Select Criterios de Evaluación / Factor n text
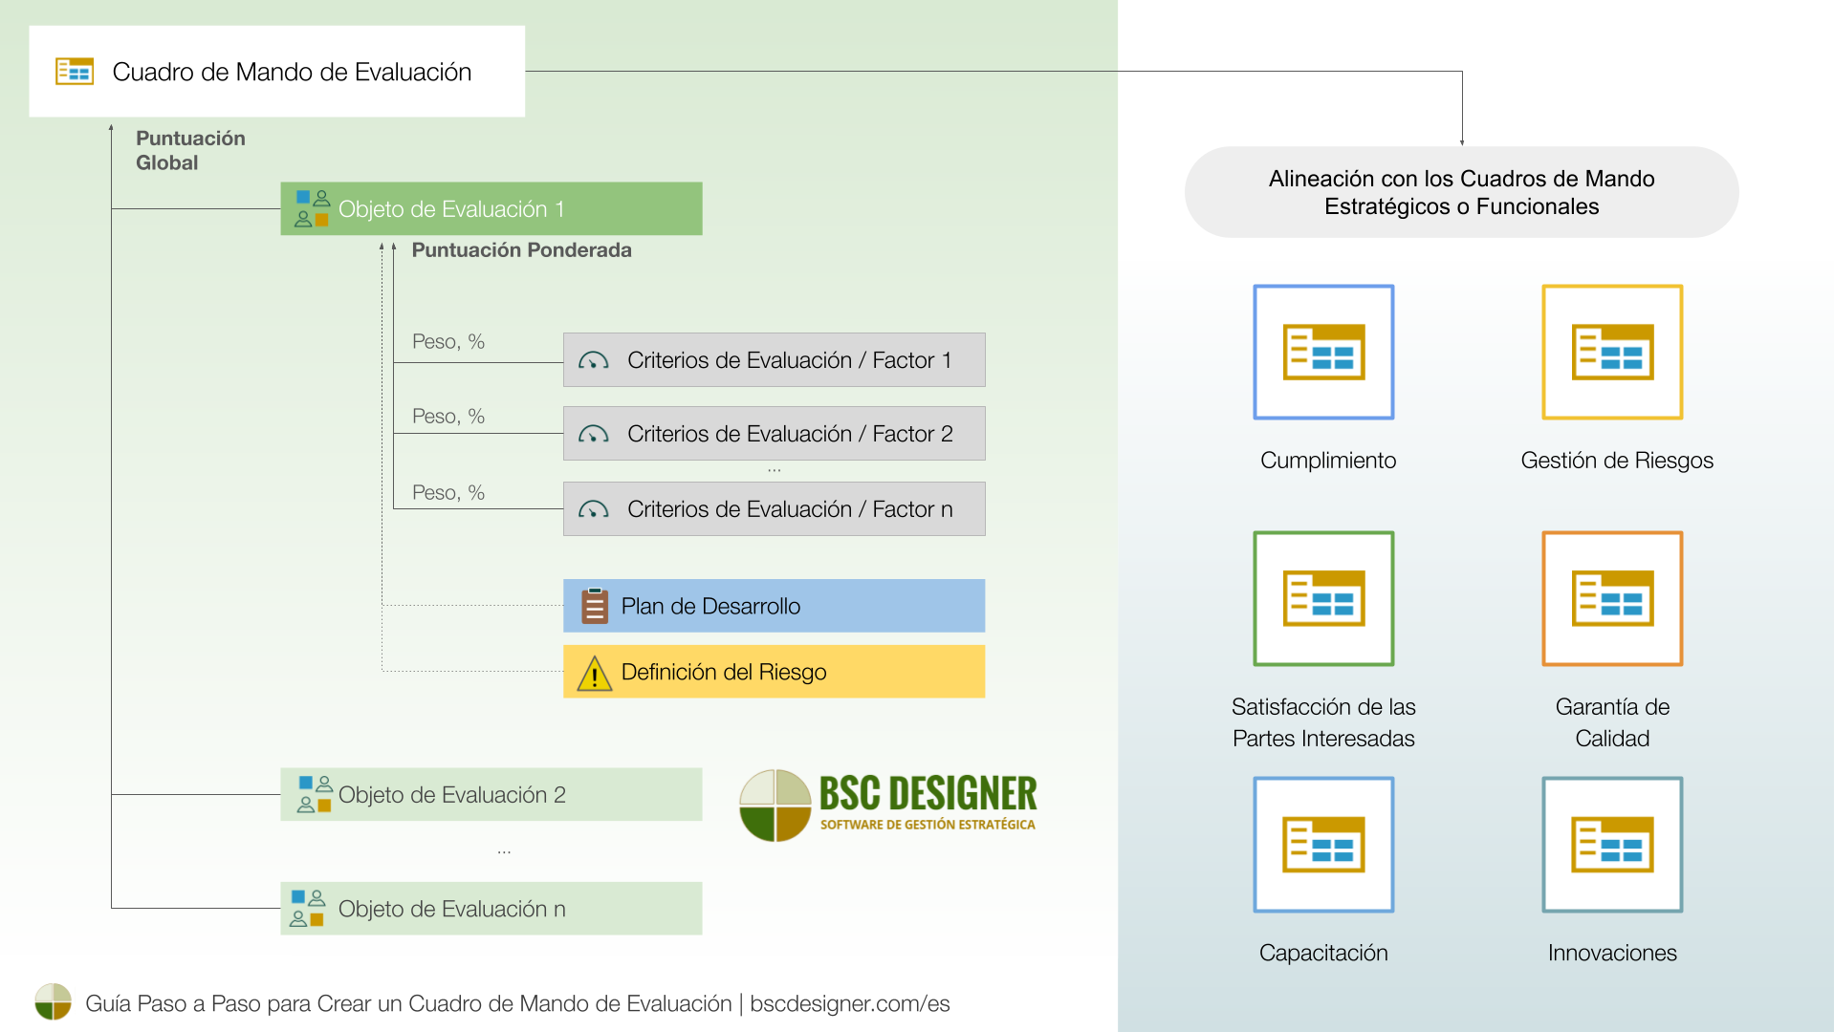Screen dimensions: 1834x1032 click(790, 509)
